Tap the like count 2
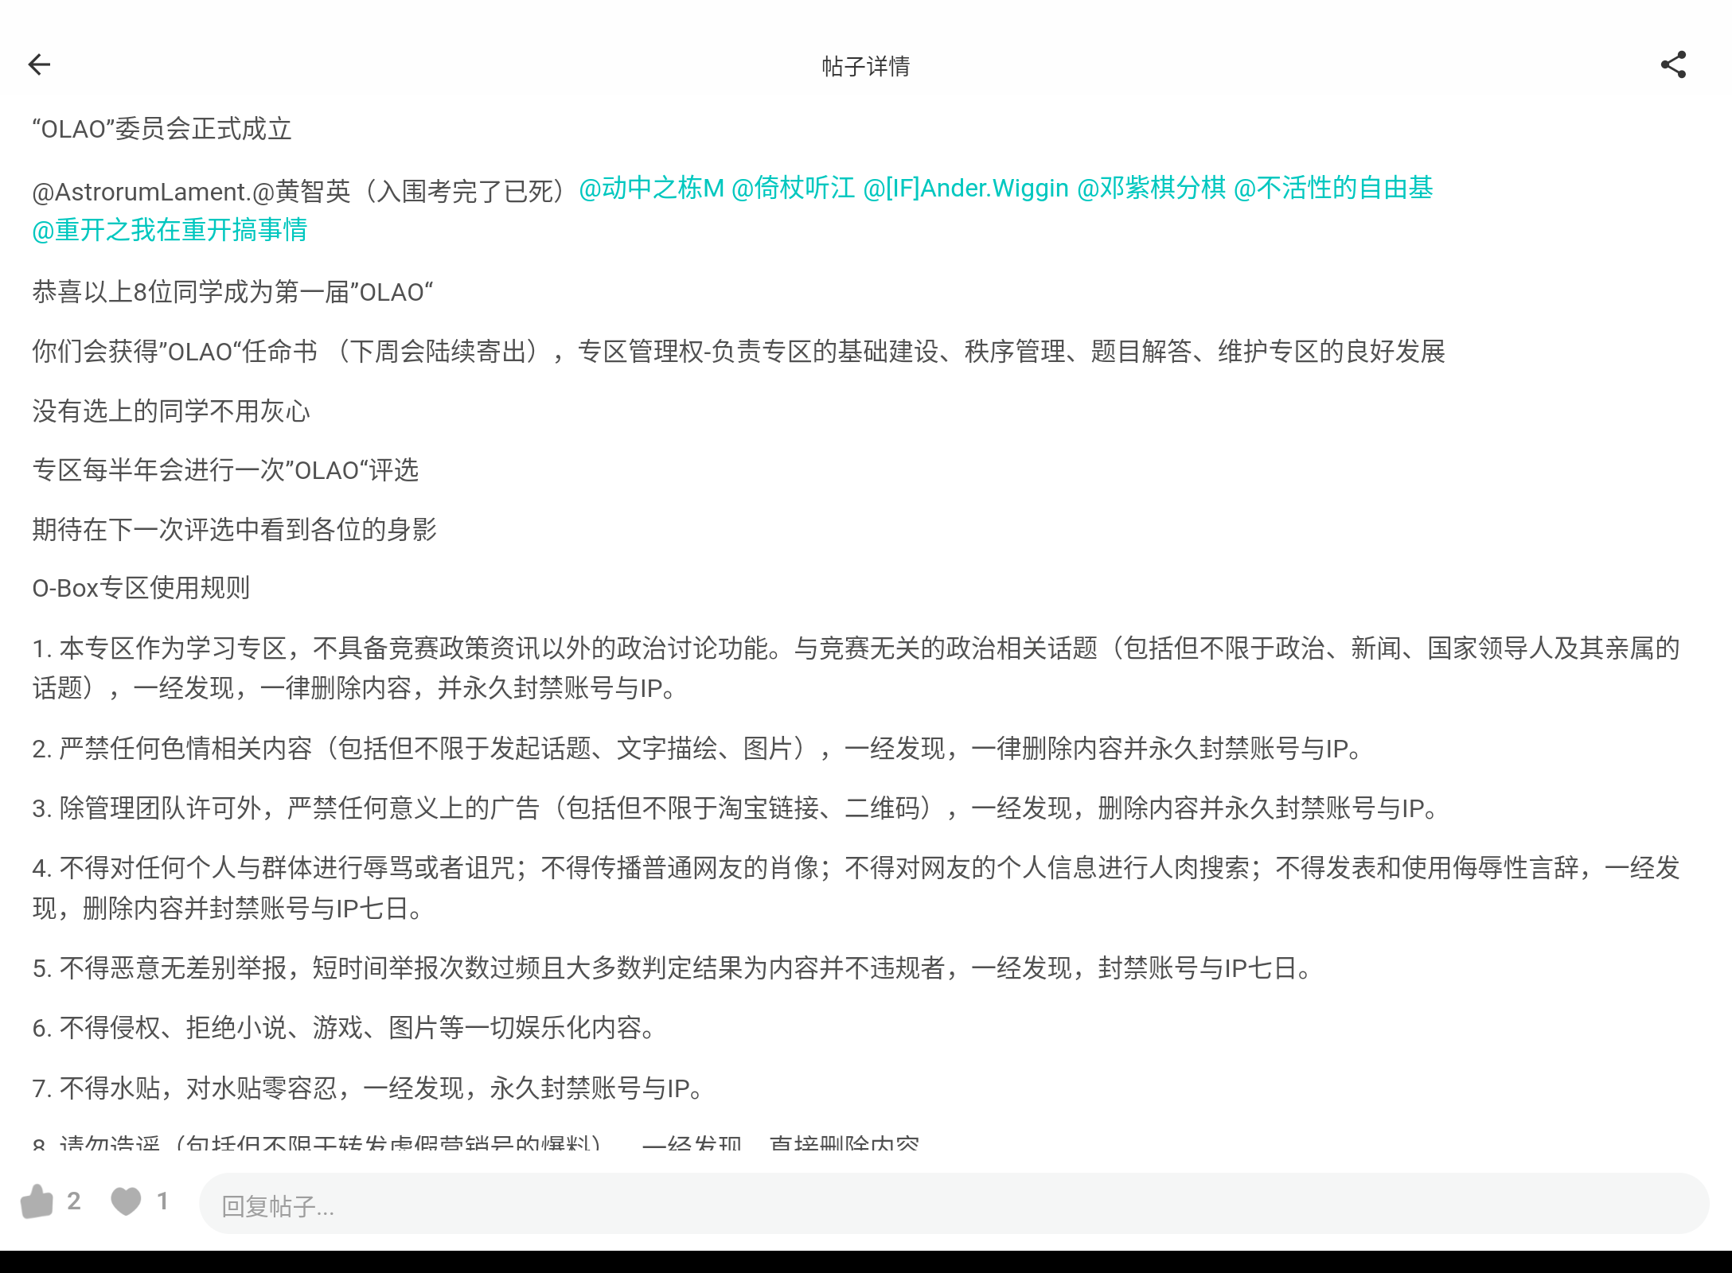1732x1273 pixels. point(74,1201)
